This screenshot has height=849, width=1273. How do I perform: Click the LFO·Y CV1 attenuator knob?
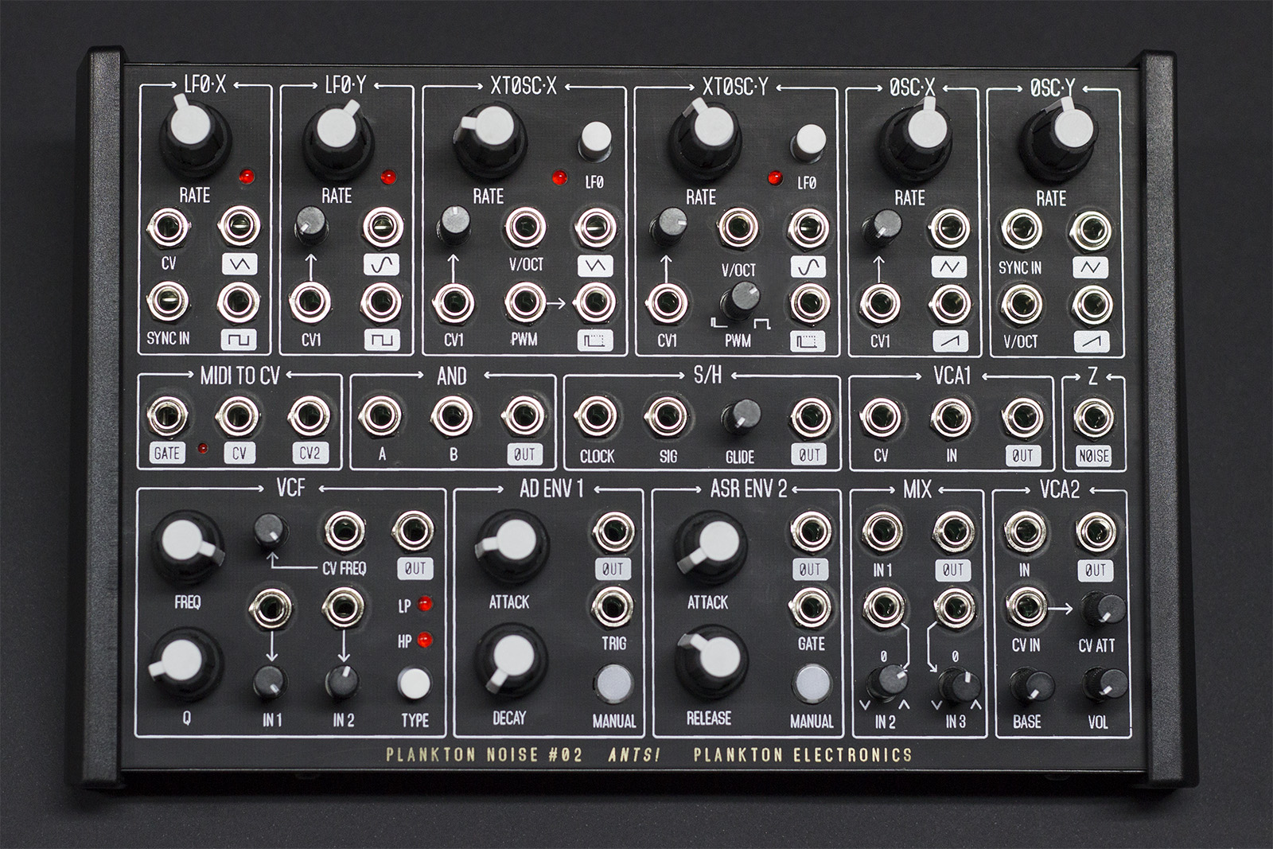(x=311, y=224)
